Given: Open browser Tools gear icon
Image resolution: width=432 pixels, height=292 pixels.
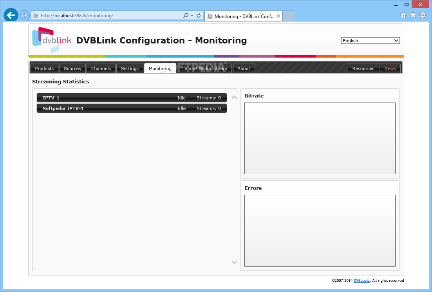Looking at the screenshot, I should click(422, 15).
